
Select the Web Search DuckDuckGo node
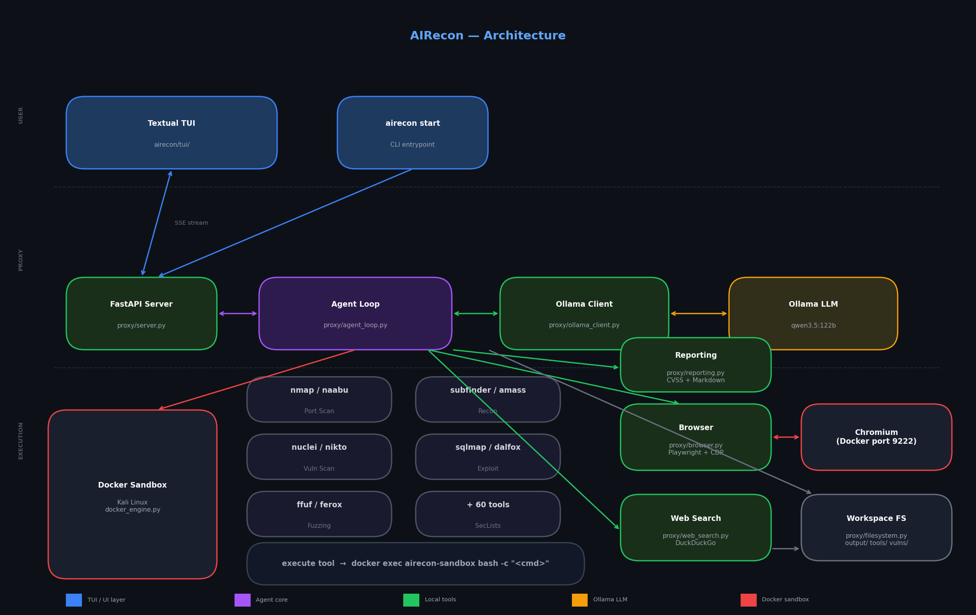[x=696, y=528]
